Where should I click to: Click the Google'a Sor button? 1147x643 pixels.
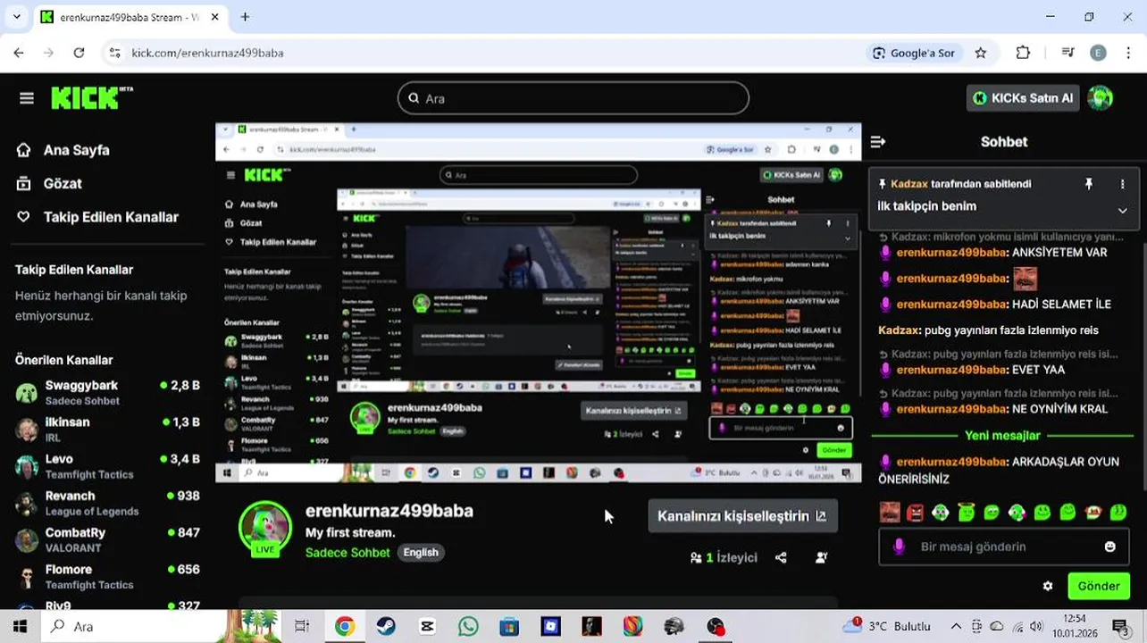[914, 53]
